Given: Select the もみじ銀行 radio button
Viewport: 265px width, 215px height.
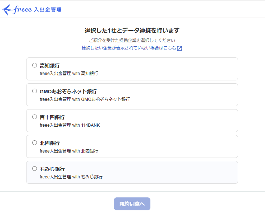Looking at the screenshot, I should (x=34, y=169).
